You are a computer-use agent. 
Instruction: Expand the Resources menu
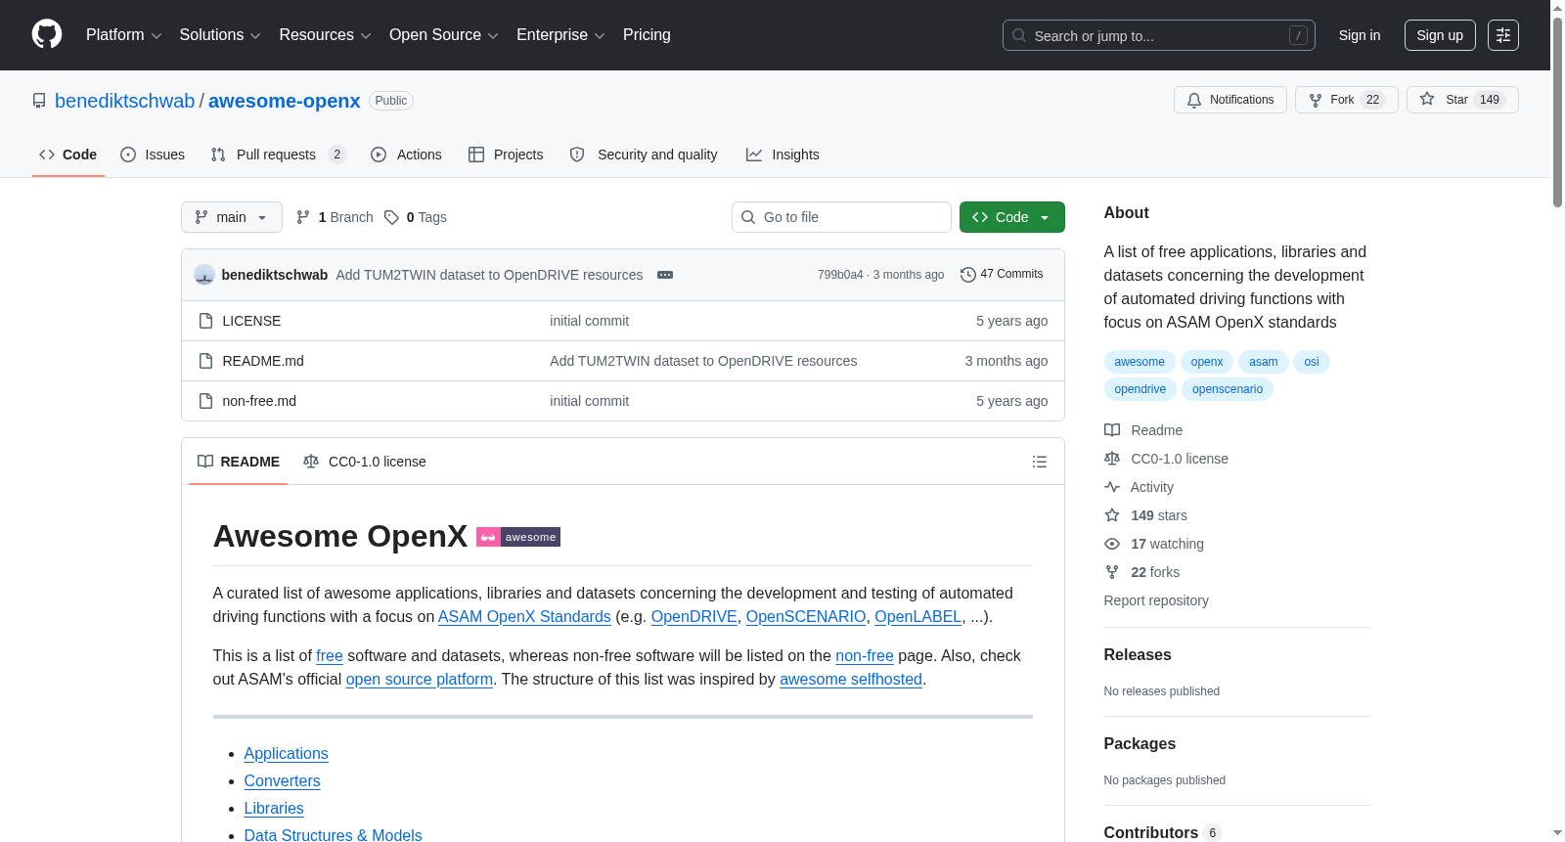[x=325, y=35]
